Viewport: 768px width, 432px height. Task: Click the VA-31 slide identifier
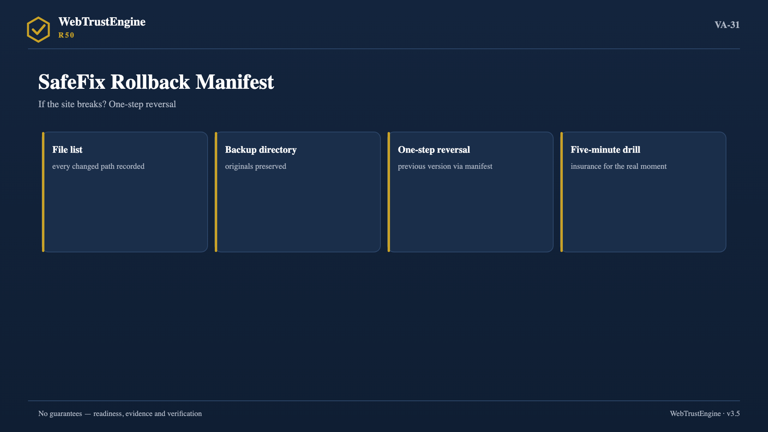tap(727, 25)
